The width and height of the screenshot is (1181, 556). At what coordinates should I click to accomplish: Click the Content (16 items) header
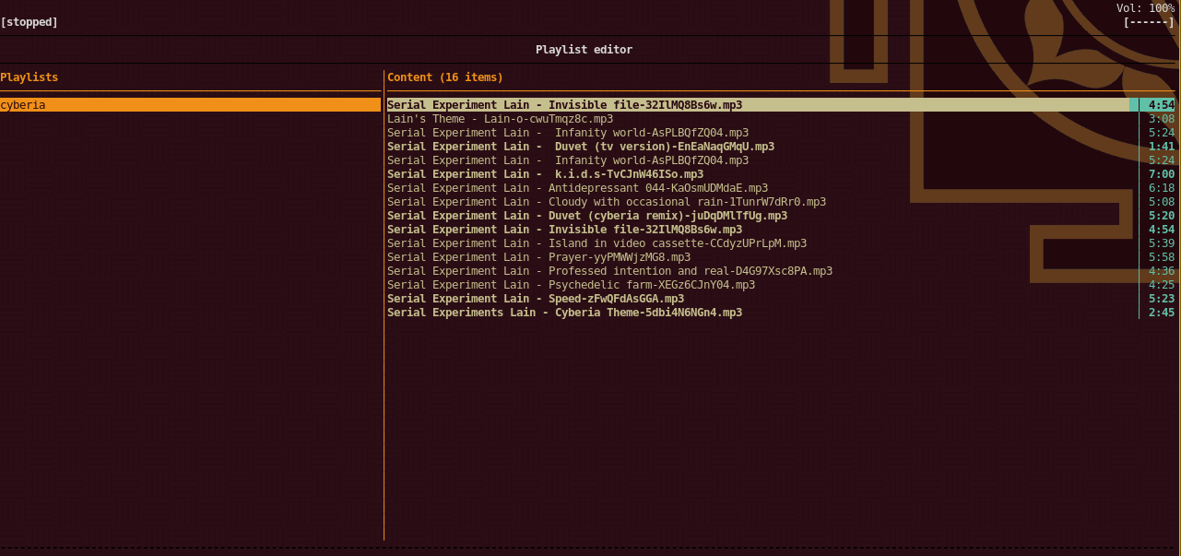[445, 77]
